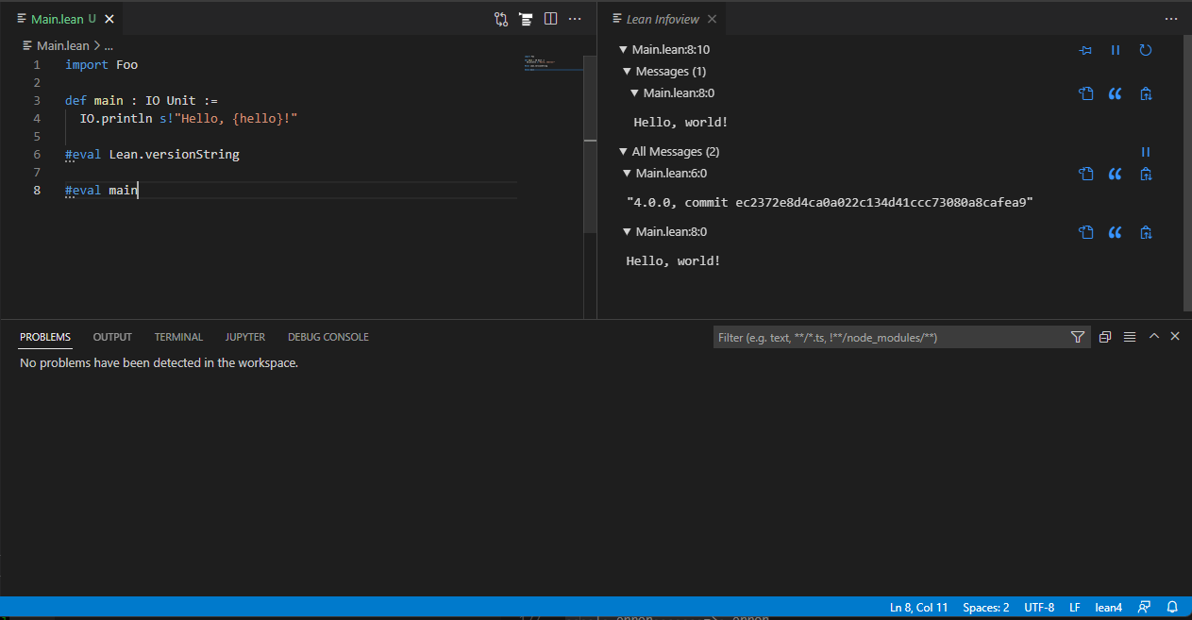Screen dimensions: 1192x620
Task: Collapse all entries in Problems panel
Action: click(x=1104, y=336)
